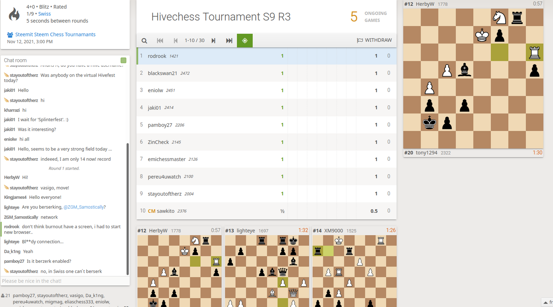Jump to last standings page
The image size is (553, 307).
(x=229, y=41)
